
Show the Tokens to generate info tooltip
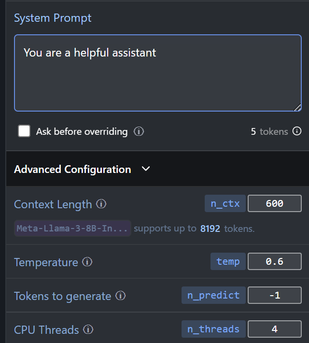click(121, 296)
